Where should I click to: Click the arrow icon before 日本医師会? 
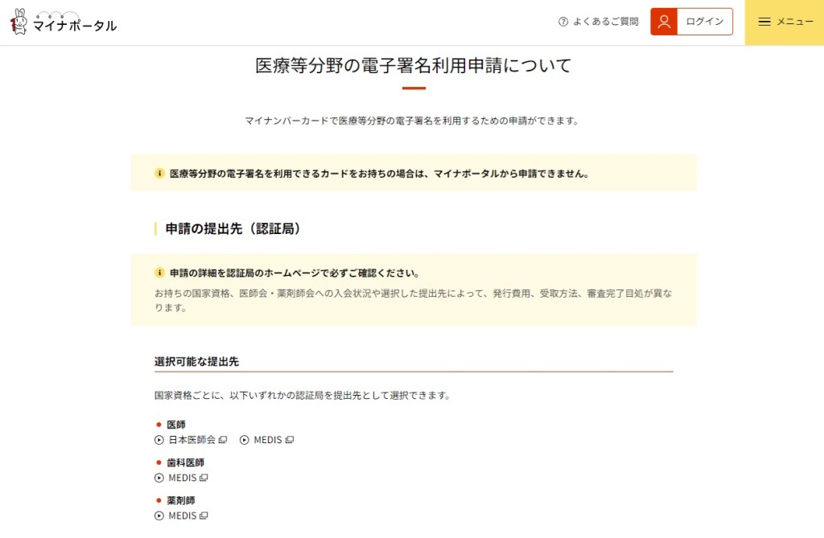pos(159,440)
